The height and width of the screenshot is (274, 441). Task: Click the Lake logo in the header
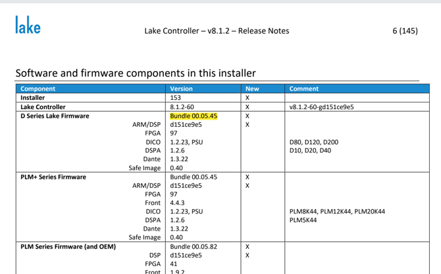tap(28, 26)
